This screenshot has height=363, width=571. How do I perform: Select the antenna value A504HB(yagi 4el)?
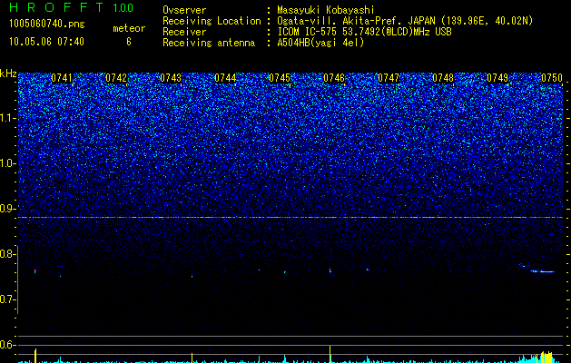(320, 43)
